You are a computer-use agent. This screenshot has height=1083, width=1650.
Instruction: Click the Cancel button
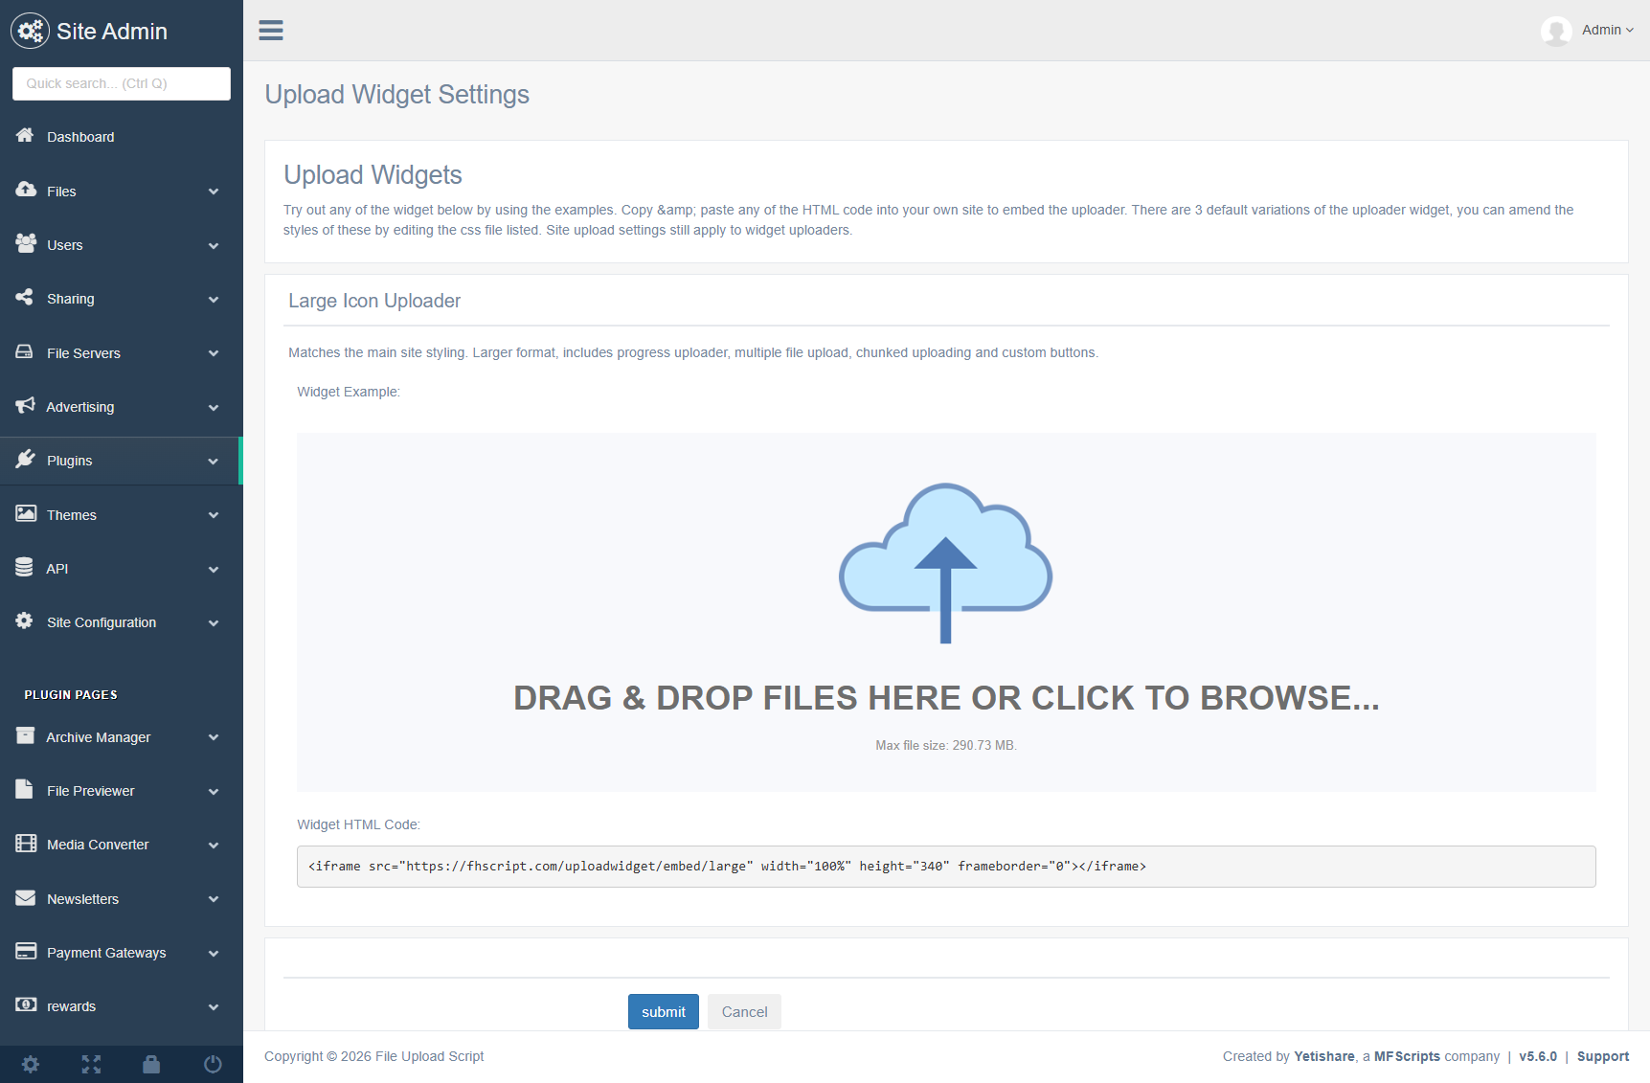pyautogui.click(x=744, y=1012)
